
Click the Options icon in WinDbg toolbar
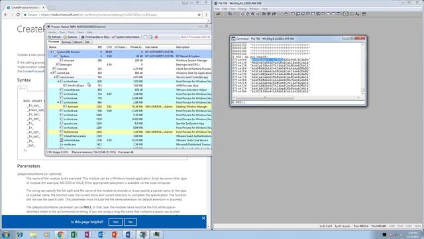pos(364,14)
